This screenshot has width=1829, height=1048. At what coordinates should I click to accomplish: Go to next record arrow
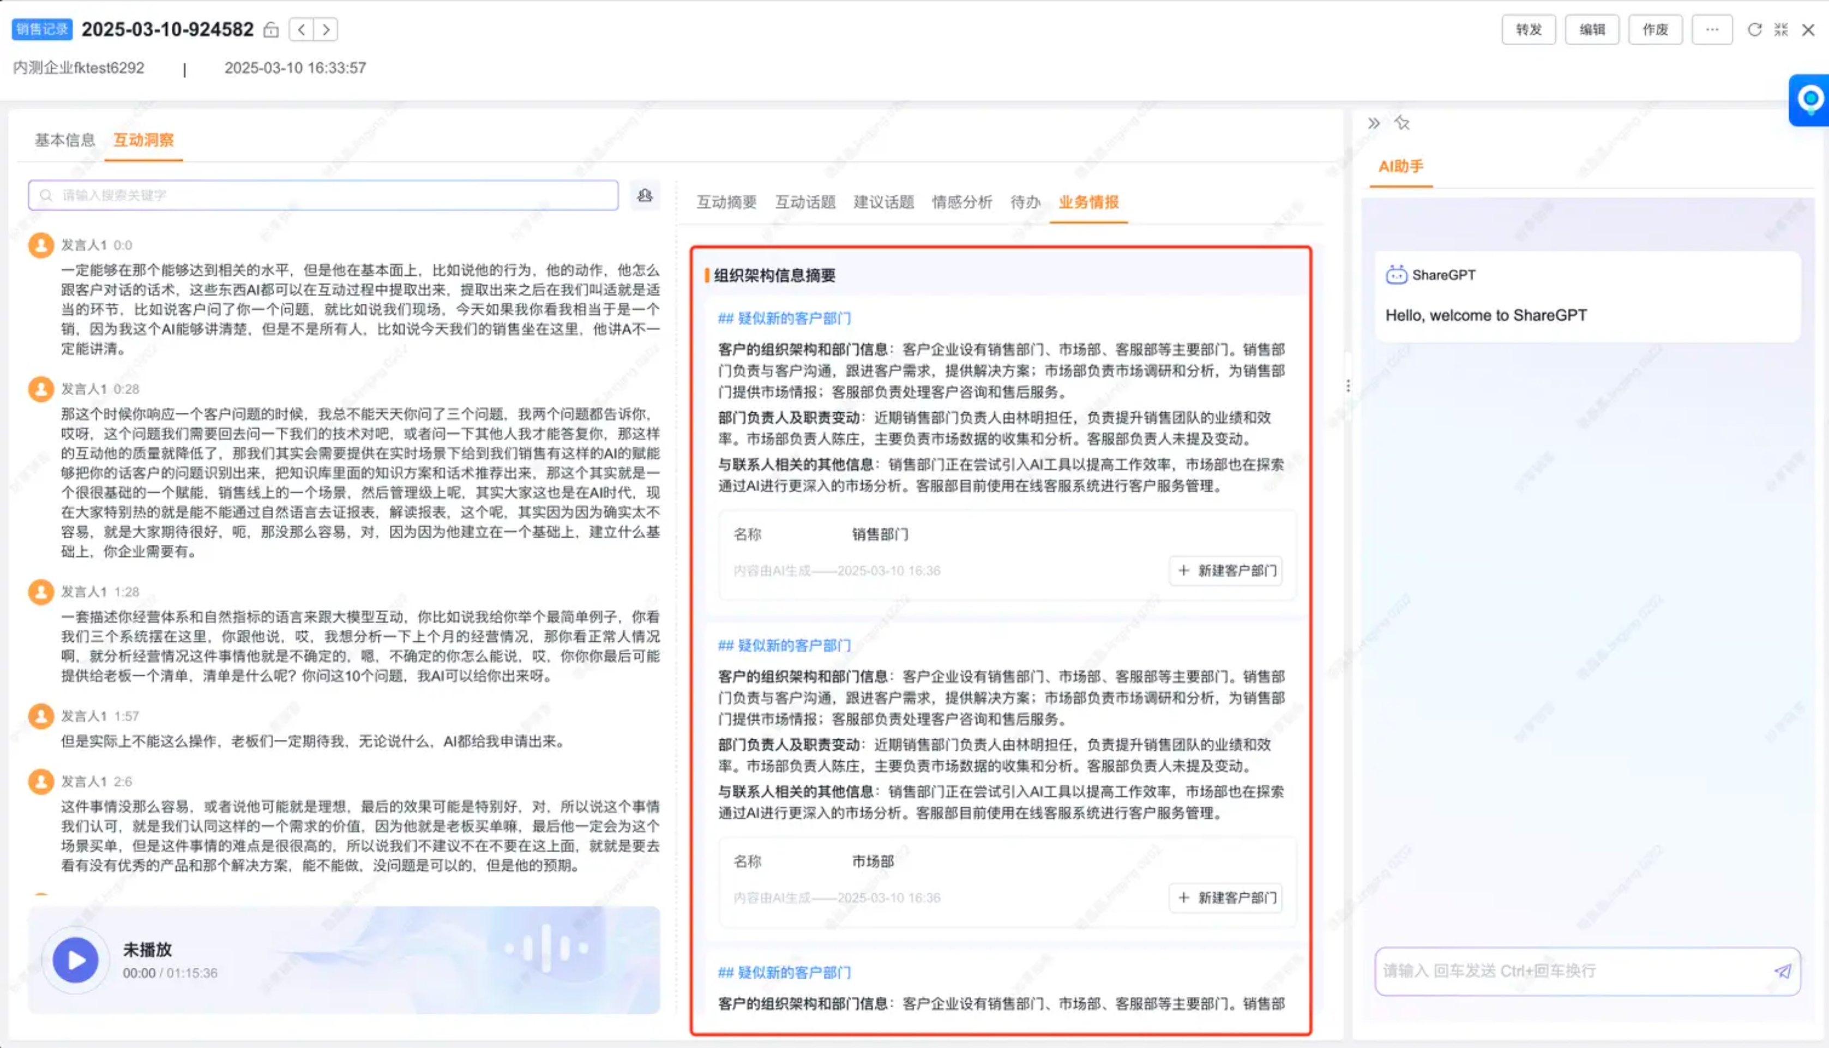pos(326,29)
